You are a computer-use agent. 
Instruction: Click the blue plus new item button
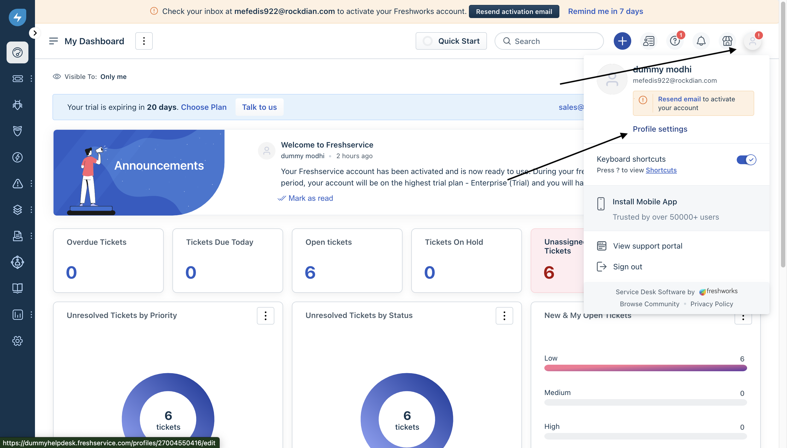622,41
